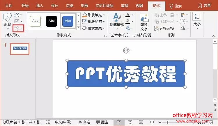Switch to reading view icon
The width and height of the screenshot is (218, 126).
(x=141, y=123)
